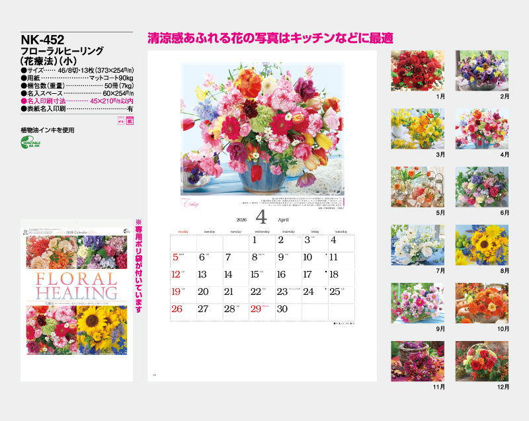Click the 1月 month label
The image size is (529, 421).
click(440, 96)
